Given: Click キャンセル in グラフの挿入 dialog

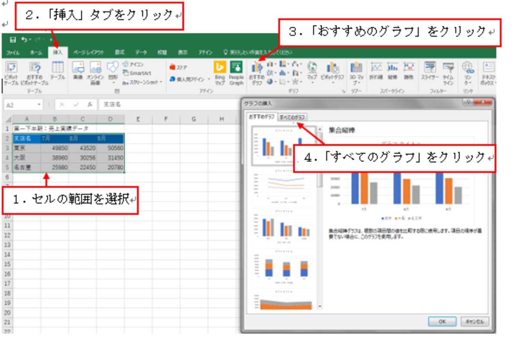Looking at the screenshot, I should [474, 322].
